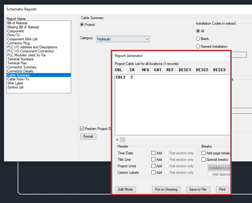Screen dimensions: 252x203
Task: Select Connector Summary report
Action: pyautogui.click(x=39, y=67)
